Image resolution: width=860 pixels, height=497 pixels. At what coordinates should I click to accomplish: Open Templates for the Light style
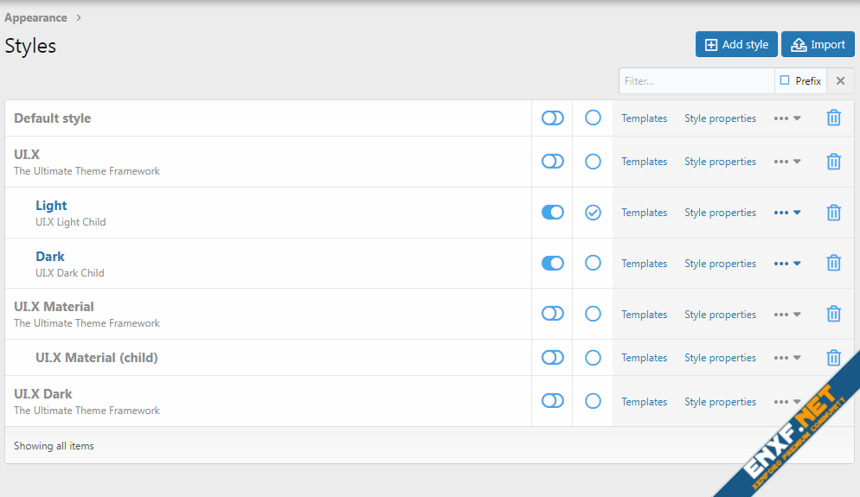point(644,213)
